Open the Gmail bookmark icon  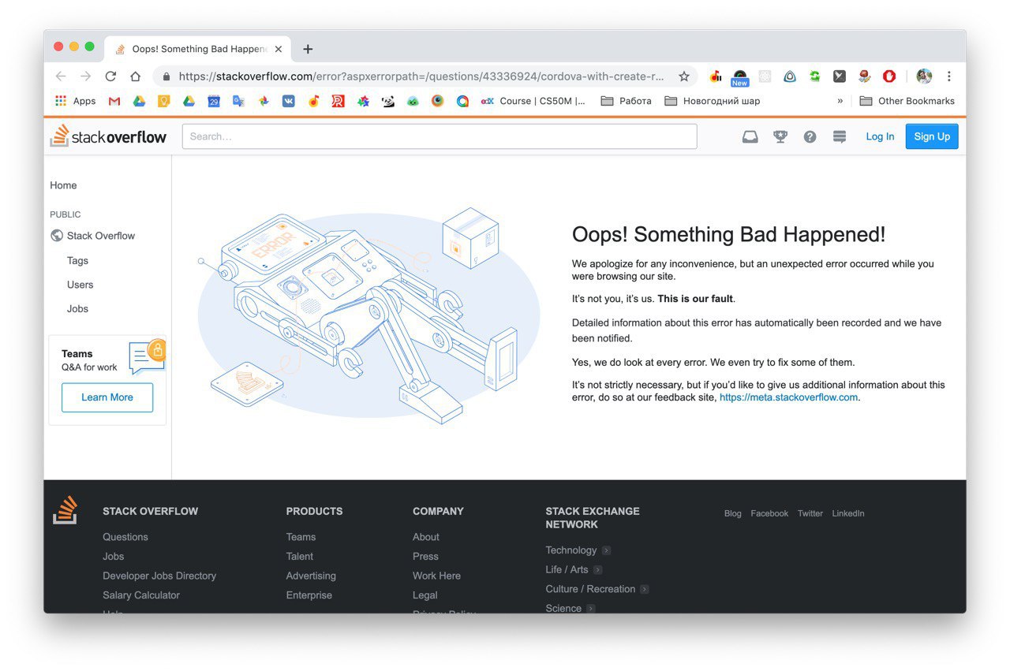point(114,101)
